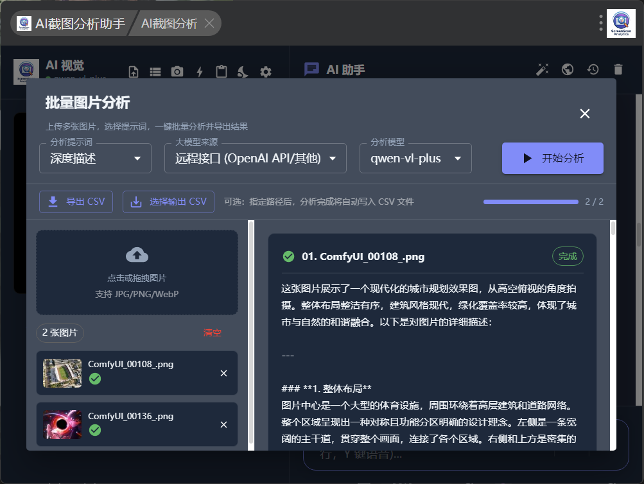Expand the 大模型来源 dropdown
The image size is (644, 484).
256,159
